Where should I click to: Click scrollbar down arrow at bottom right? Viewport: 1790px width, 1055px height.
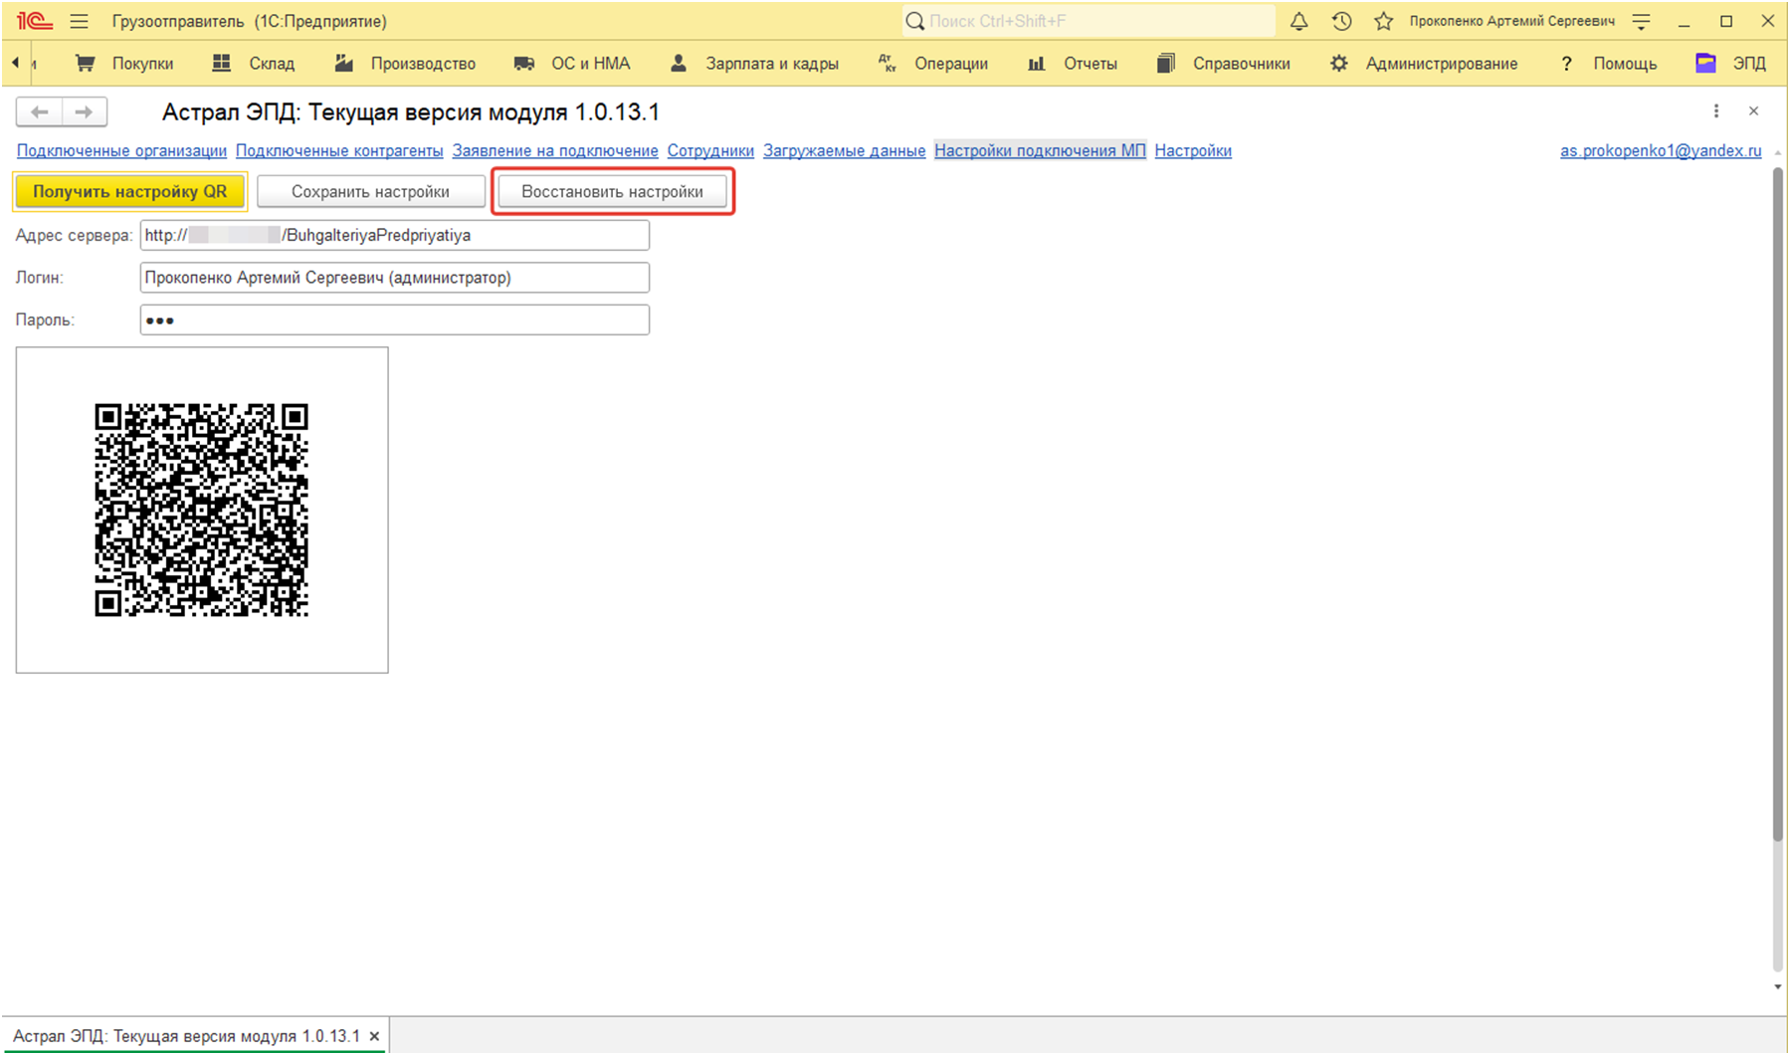(x=1777, y=986)
